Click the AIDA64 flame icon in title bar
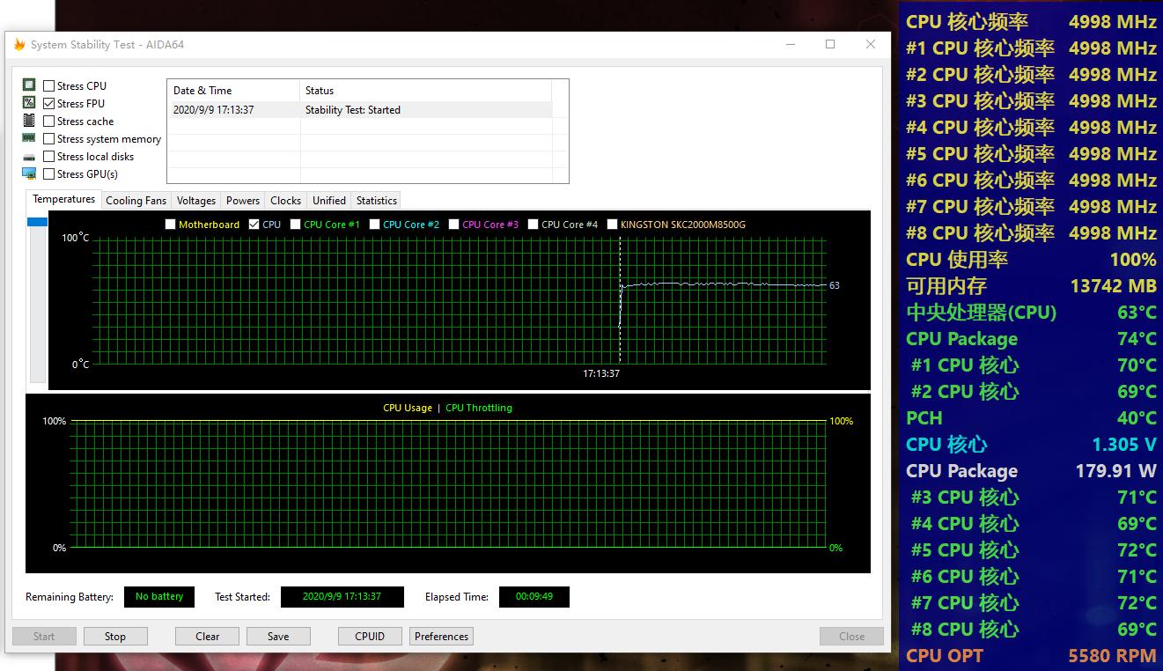The image size is (1163, 671). [19, 45]
